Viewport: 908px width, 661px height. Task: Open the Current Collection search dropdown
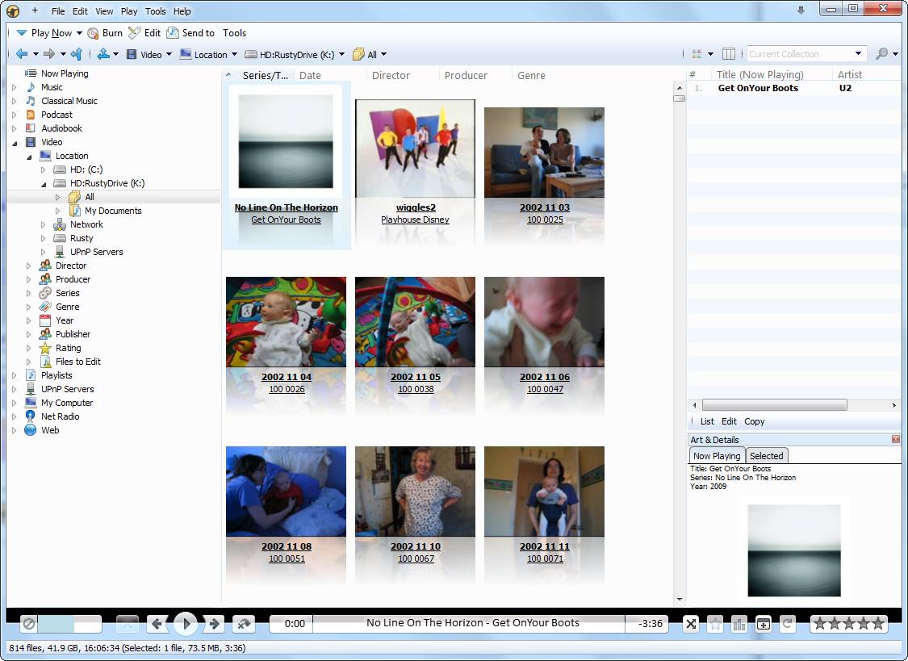coord(858,54)
